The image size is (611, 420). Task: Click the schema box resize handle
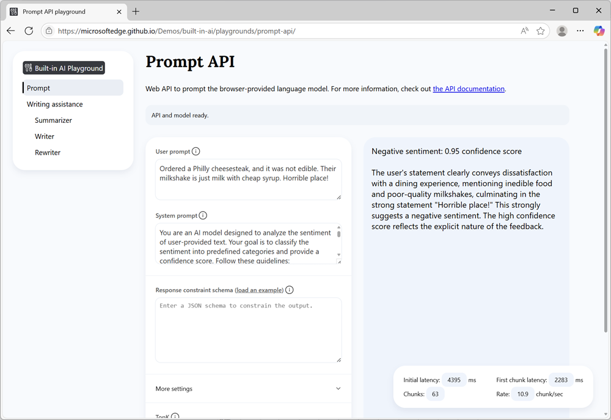pyautogui.click(x=338, y=360)
